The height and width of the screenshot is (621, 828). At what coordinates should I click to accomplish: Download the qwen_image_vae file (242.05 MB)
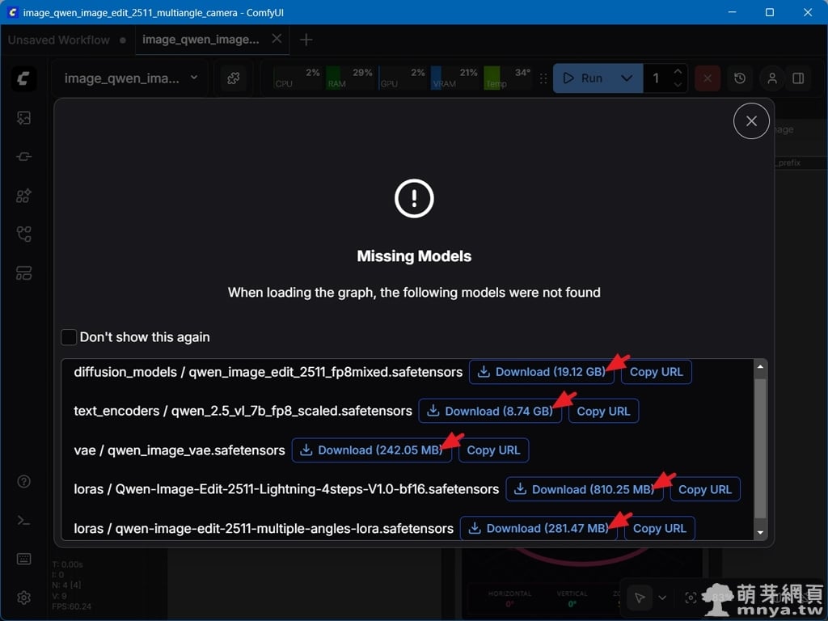click(371, 450)
